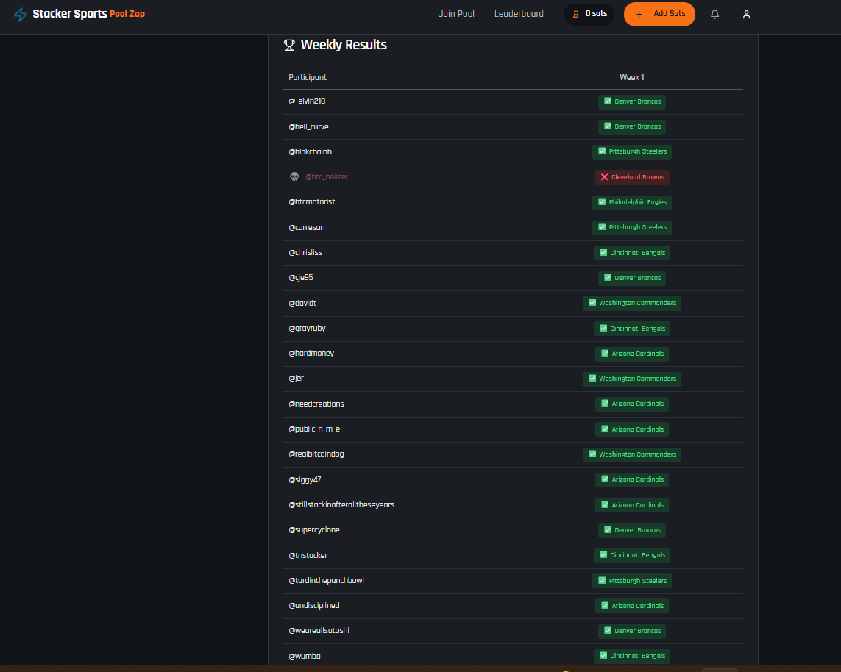The width and height of the screenshot is (841, 672).
Task: Click the green check in @supercyclone's pick
Action: (x=608, y=530)
